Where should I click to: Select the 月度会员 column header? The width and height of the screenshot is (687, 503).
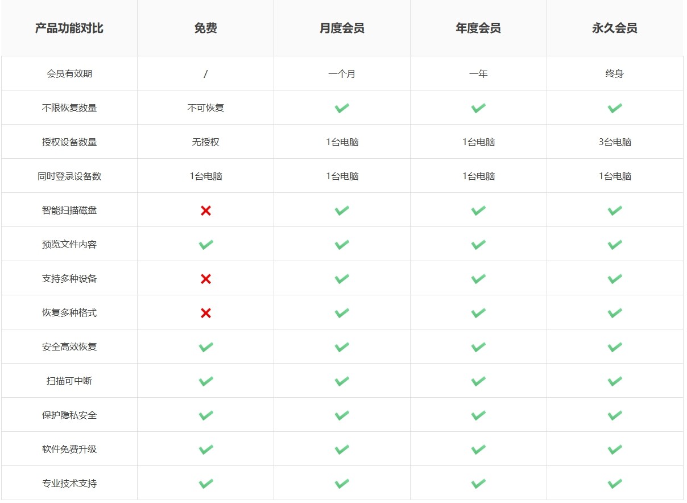click(342, 28)
